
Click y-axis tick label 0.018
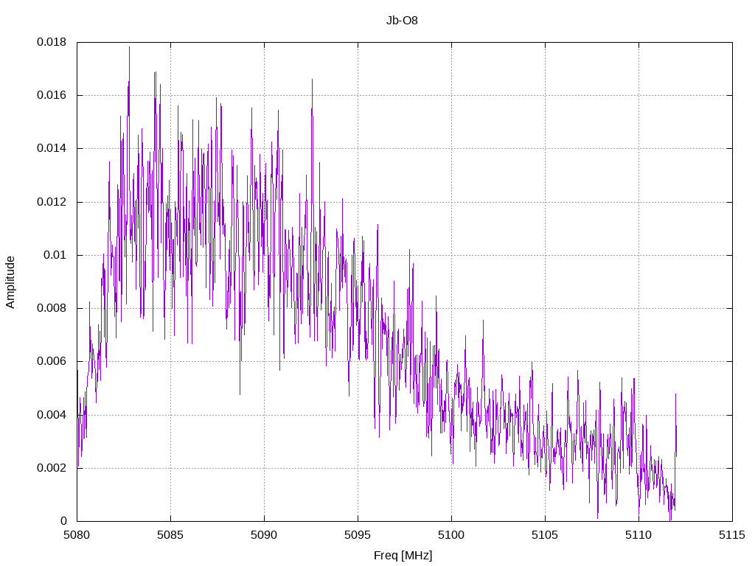tap(52, 42)
